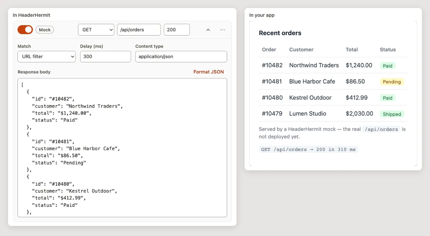Click the Delay (ms) 300 field
Image resolution: width=430 pixels, height=236 pixels.
[x=105, y=56]
